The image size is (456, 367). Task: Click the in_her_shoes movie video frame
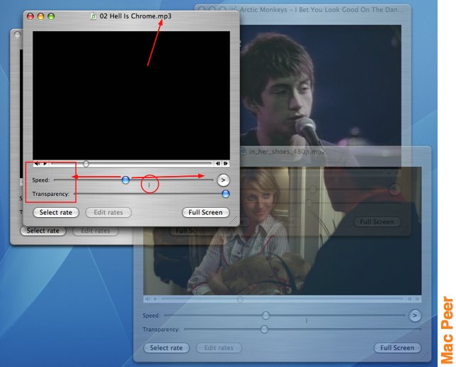point(282,231)
